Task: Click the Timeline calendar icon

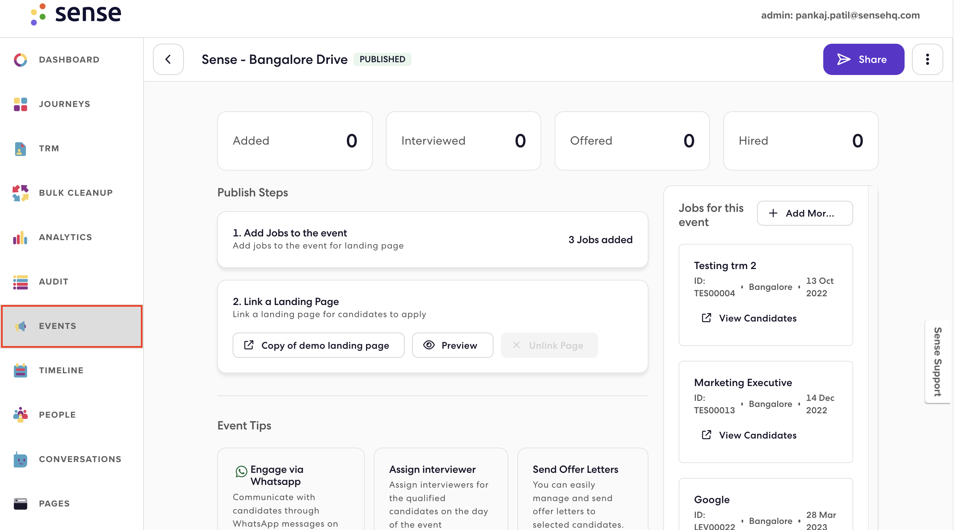Action: coord(21,370)
